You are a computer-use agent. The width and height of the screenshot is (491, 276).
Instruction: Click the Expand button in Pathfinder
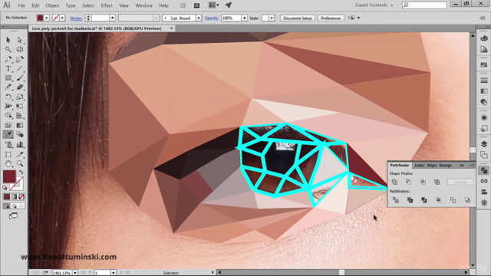click(x=460, y=182)
